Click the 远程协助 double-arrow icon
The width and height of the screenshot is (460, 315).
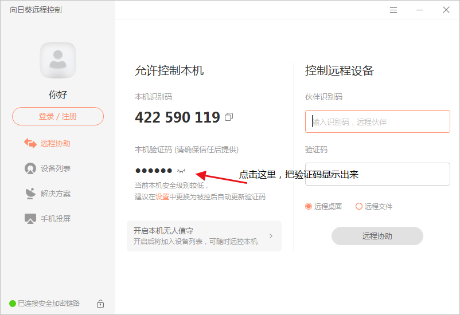(30, 143)
